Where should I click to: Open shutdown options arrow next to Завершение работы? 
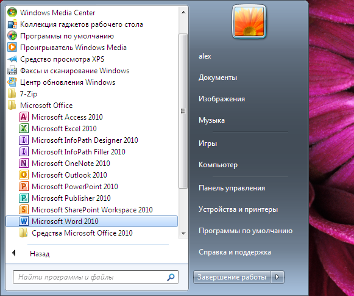pos(277,277)
